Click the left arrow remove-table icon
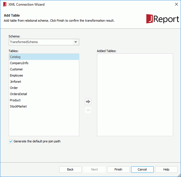This screenshot has height=177, width=181. 88,110
